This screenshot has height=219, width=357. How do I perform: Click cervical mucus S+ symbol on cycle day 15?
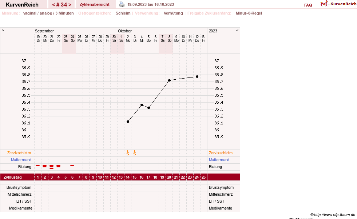point(135,153)
